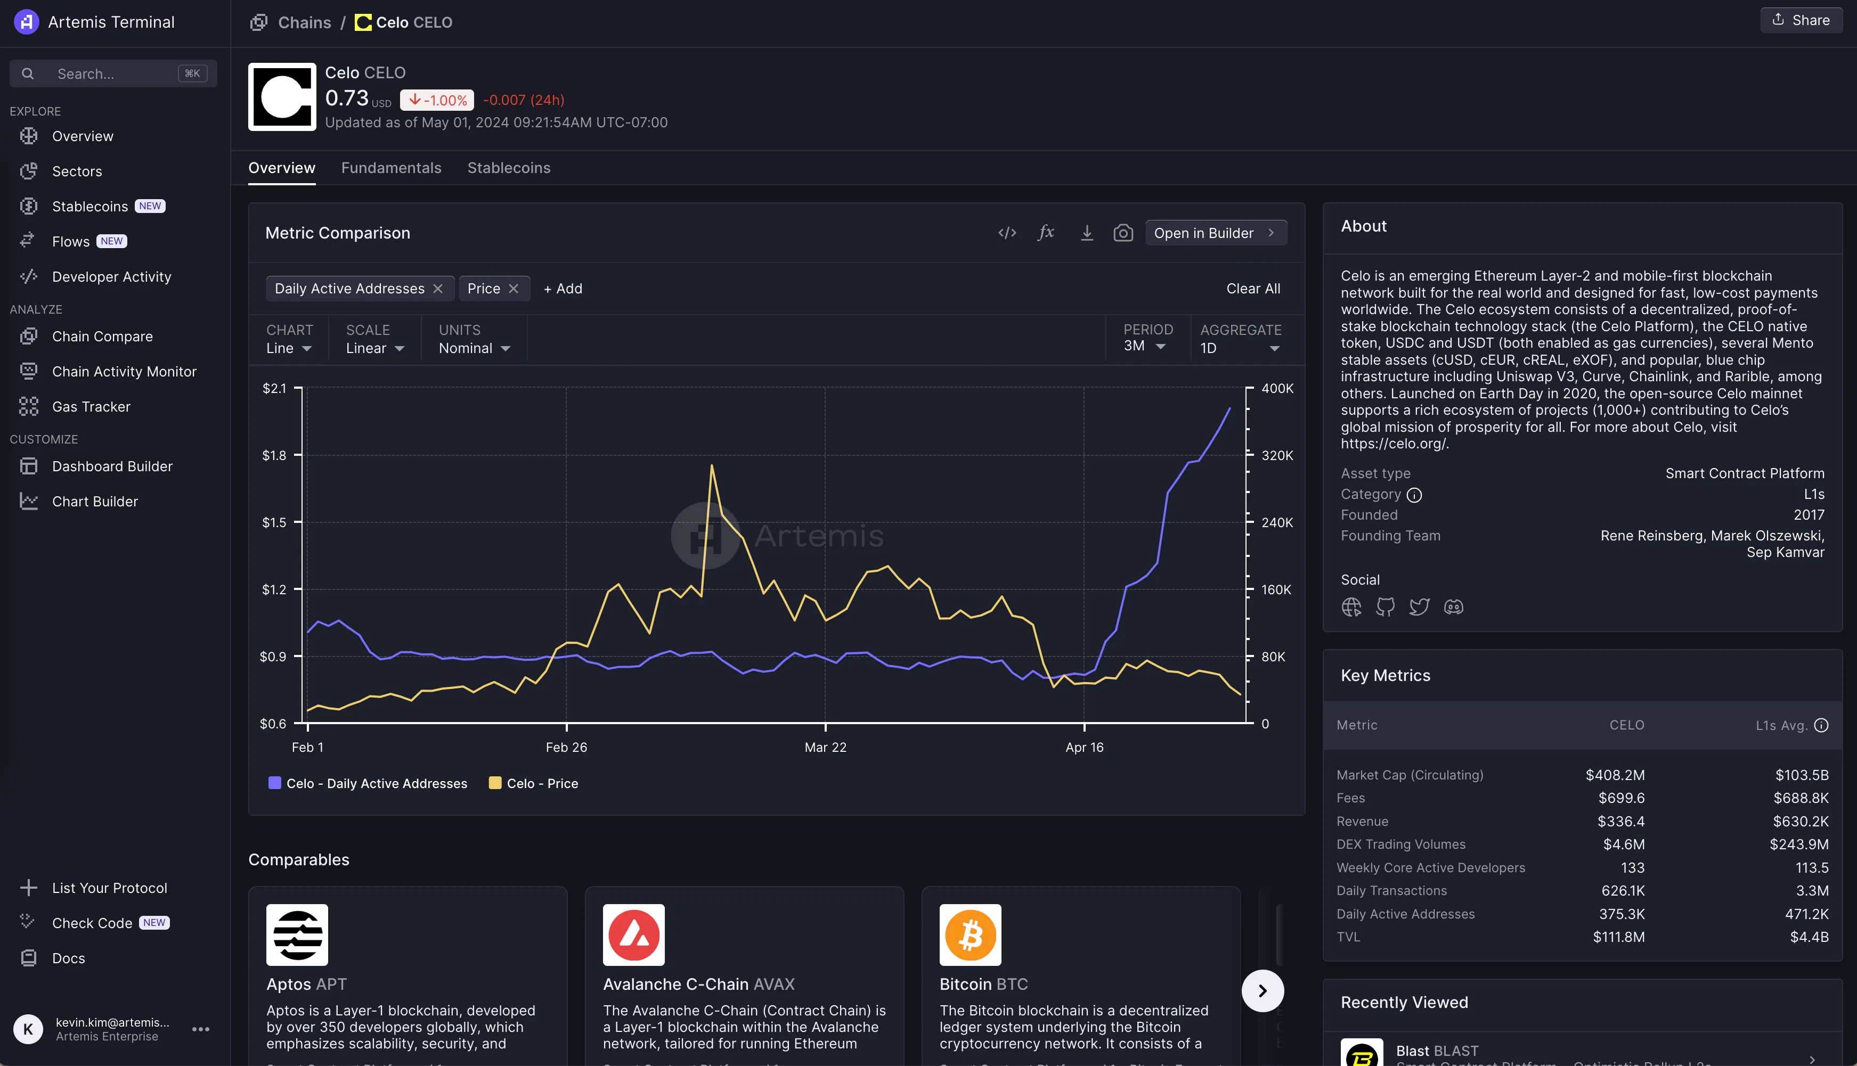Open Celo Discord social icon

coord(1453,607)
